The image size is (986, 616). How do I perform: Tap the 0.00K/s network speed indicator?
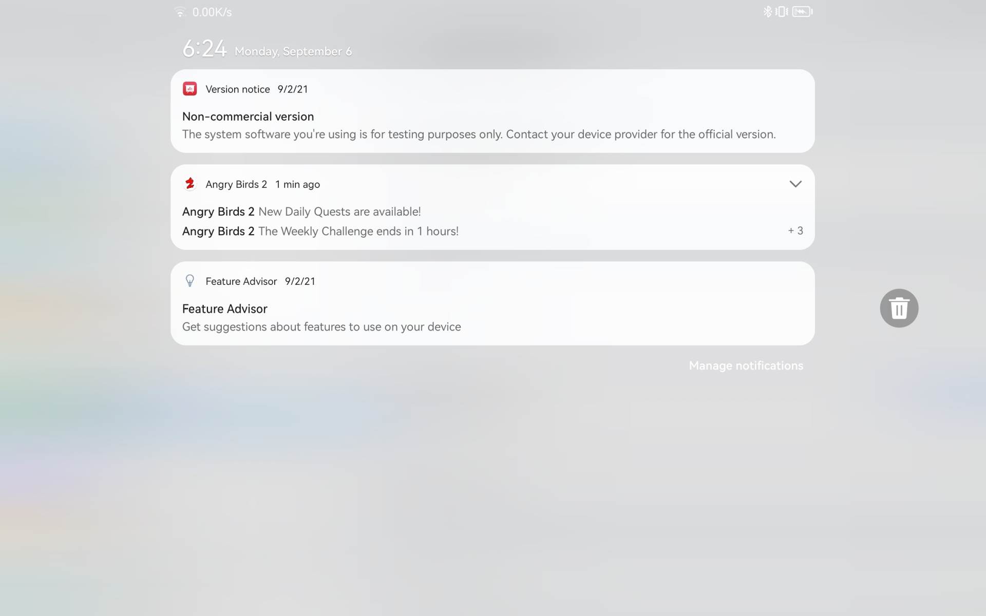point(212,12)
